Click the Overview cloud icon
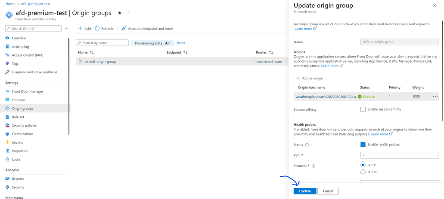The width and height of the screenshot is (444, 199). coord(8,38)
